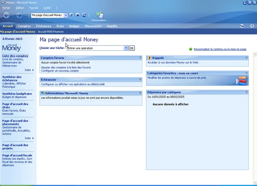The height and width of the screenshot is (186, 257).
Task: Open Synthèse budgétaire in sidebar
Action: pos(17,94)
